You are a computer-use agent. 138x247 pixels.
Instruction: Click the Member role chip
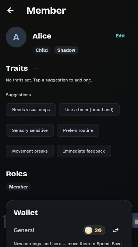(18, 187)
